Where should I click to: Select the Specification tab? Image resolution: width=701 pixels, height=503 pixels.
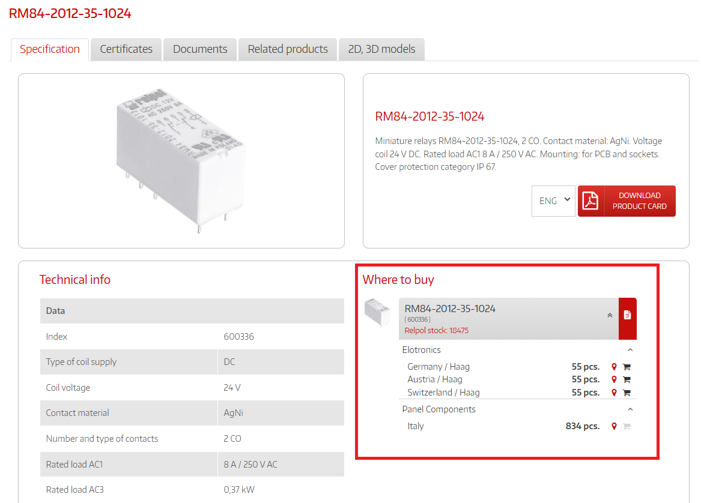pyautogui.click(x=50, y=49)
